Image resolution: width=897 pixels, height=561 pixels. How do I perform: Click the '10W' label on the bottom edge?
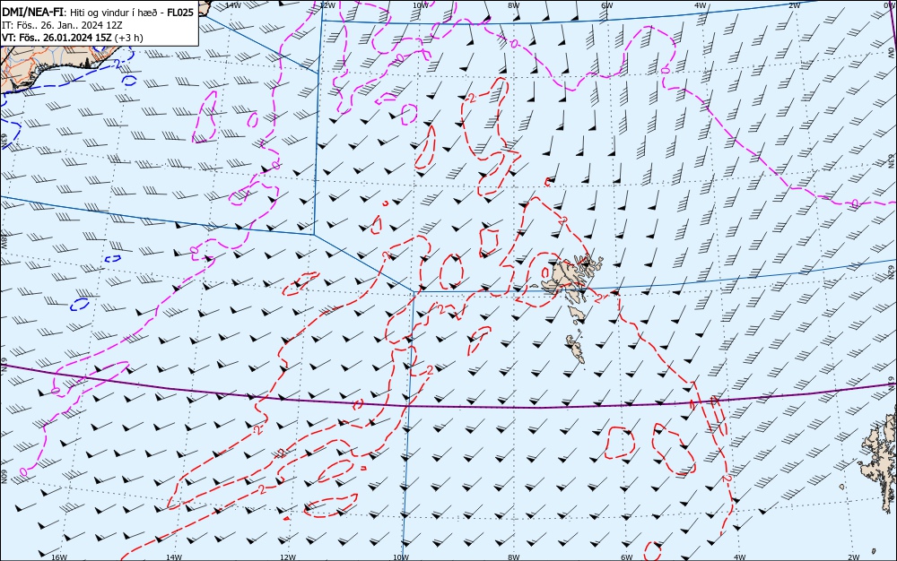coord(401,557)
